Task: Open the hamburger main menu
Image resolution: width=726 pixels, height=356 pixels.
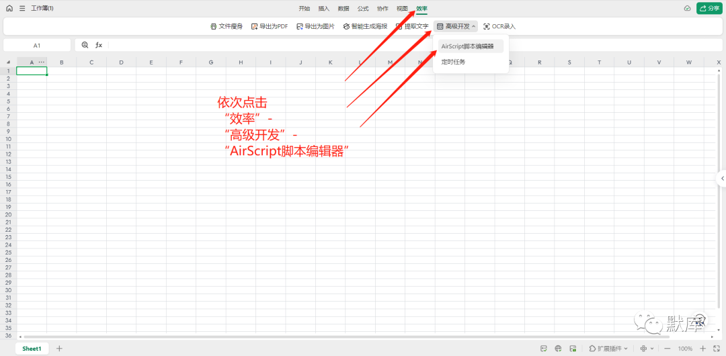Action: pyautogui.click(x=22, y=8)
